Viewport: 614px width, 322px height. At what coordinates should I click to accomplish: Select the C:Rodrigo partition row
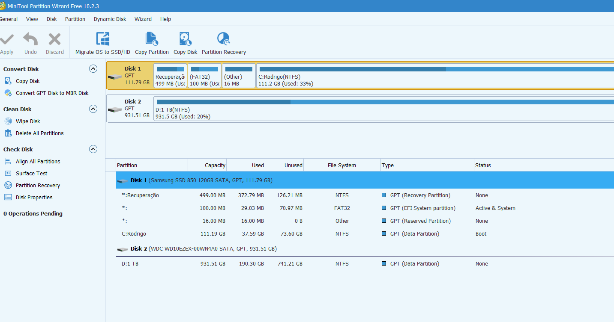coord(365,234)
